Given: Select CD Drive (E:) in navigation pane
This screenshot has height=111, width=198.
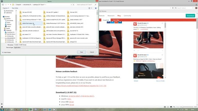Looking at the screenshot, I should coord(10,36).
